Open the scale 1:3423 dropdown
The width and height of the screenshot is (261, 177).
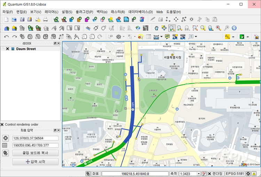click(x=199, y=174)
